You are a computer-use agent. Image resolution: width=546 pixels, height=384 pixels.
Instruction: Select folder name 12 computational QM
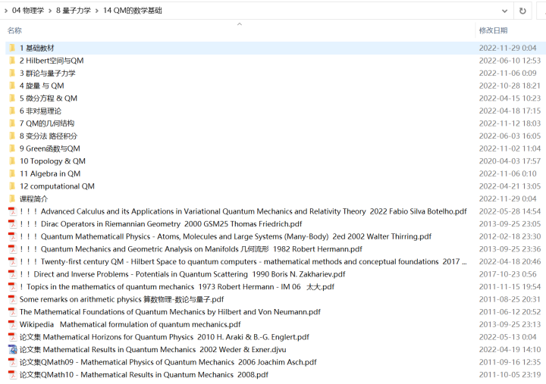(57, 186)
